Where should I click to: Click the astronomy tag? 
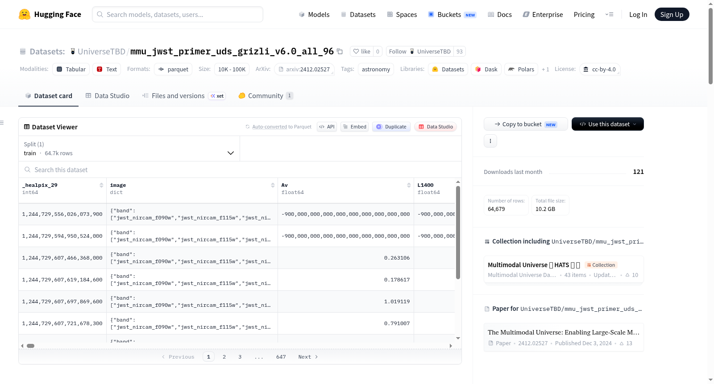click(x=376, y=69)
